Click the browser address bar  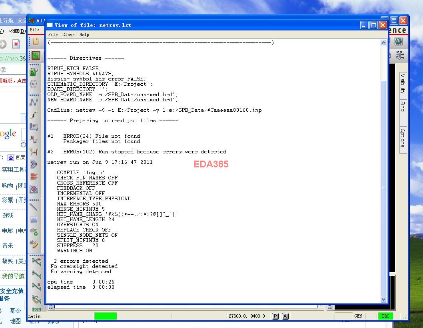[x=13, y=58]
